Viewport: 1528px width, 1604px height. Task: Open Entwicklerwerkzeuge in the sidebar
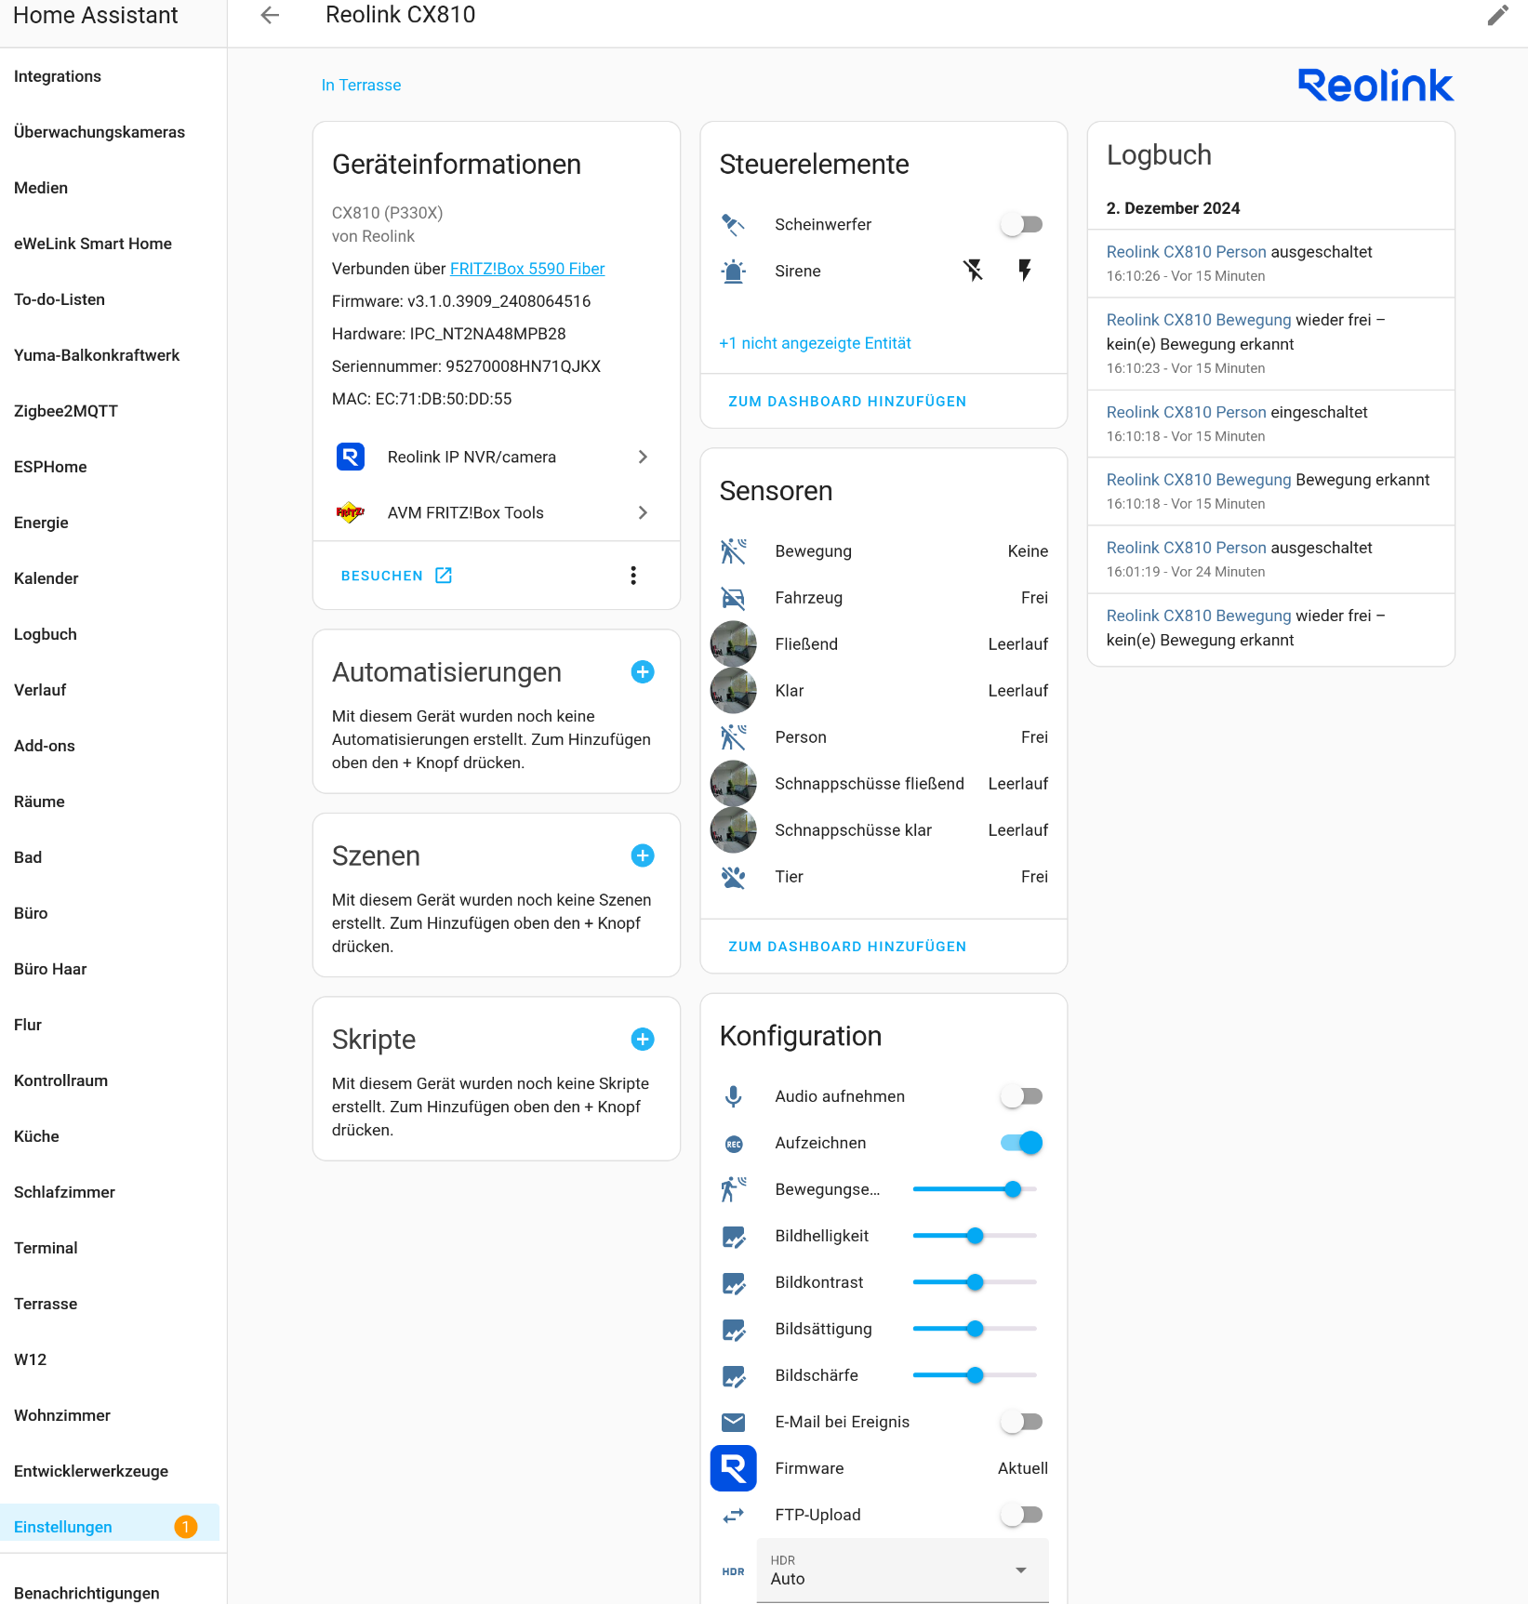[91, 1471]
